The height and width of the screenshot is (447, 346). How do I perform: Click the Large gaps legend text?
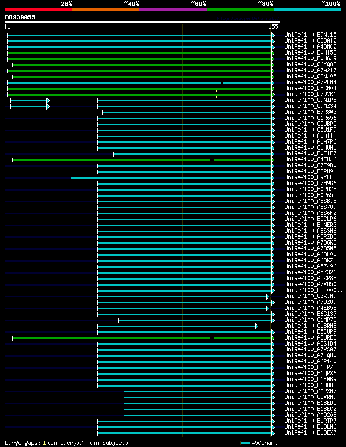(66, 443)
